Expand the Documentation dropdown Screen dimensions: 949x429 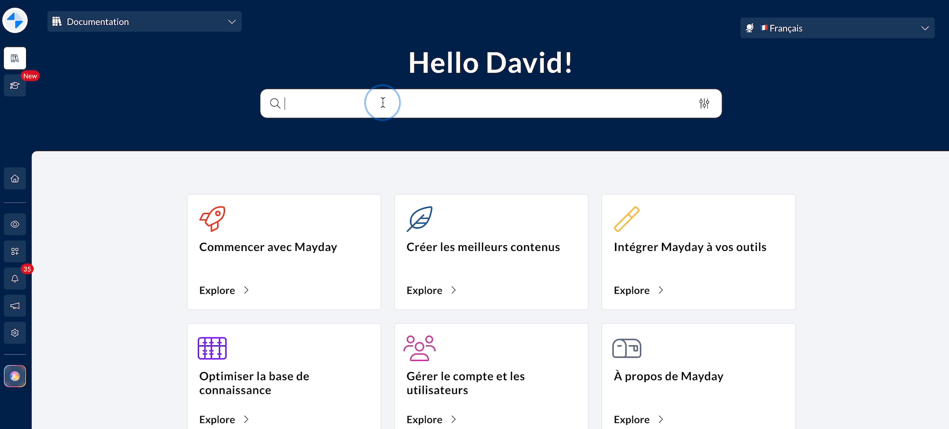(x=144, y=22)
